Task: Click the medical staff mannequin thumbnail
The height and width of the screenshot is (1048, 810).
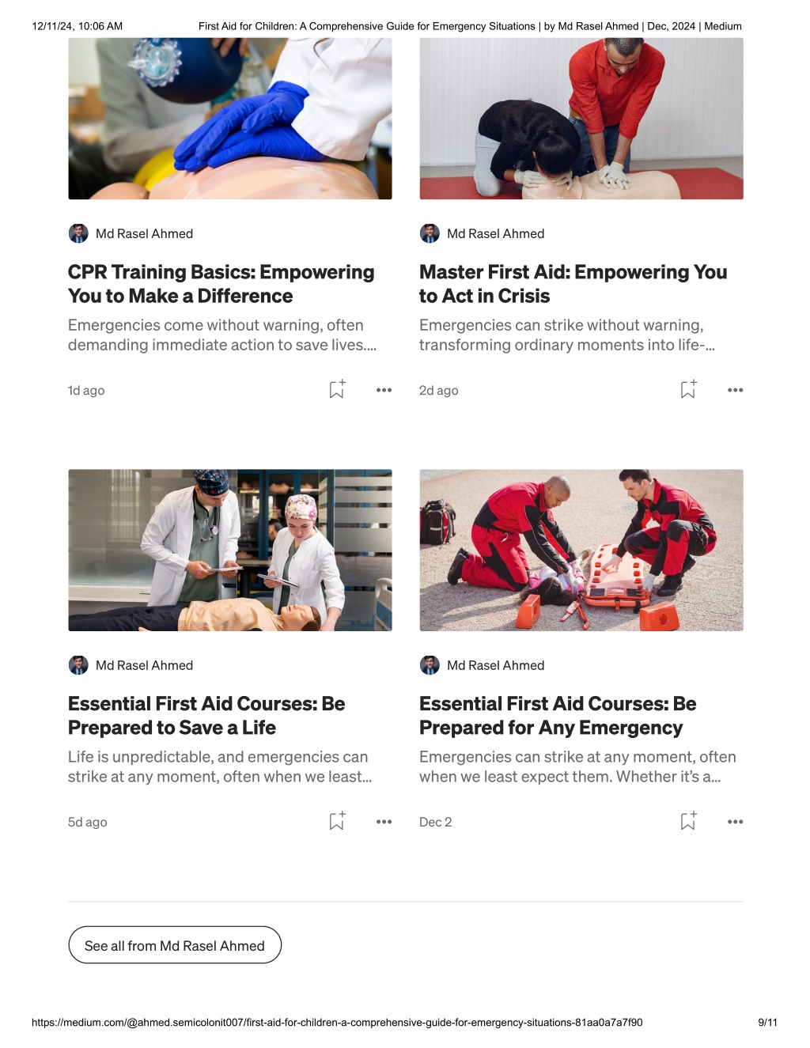Action: tap(230, 550)
